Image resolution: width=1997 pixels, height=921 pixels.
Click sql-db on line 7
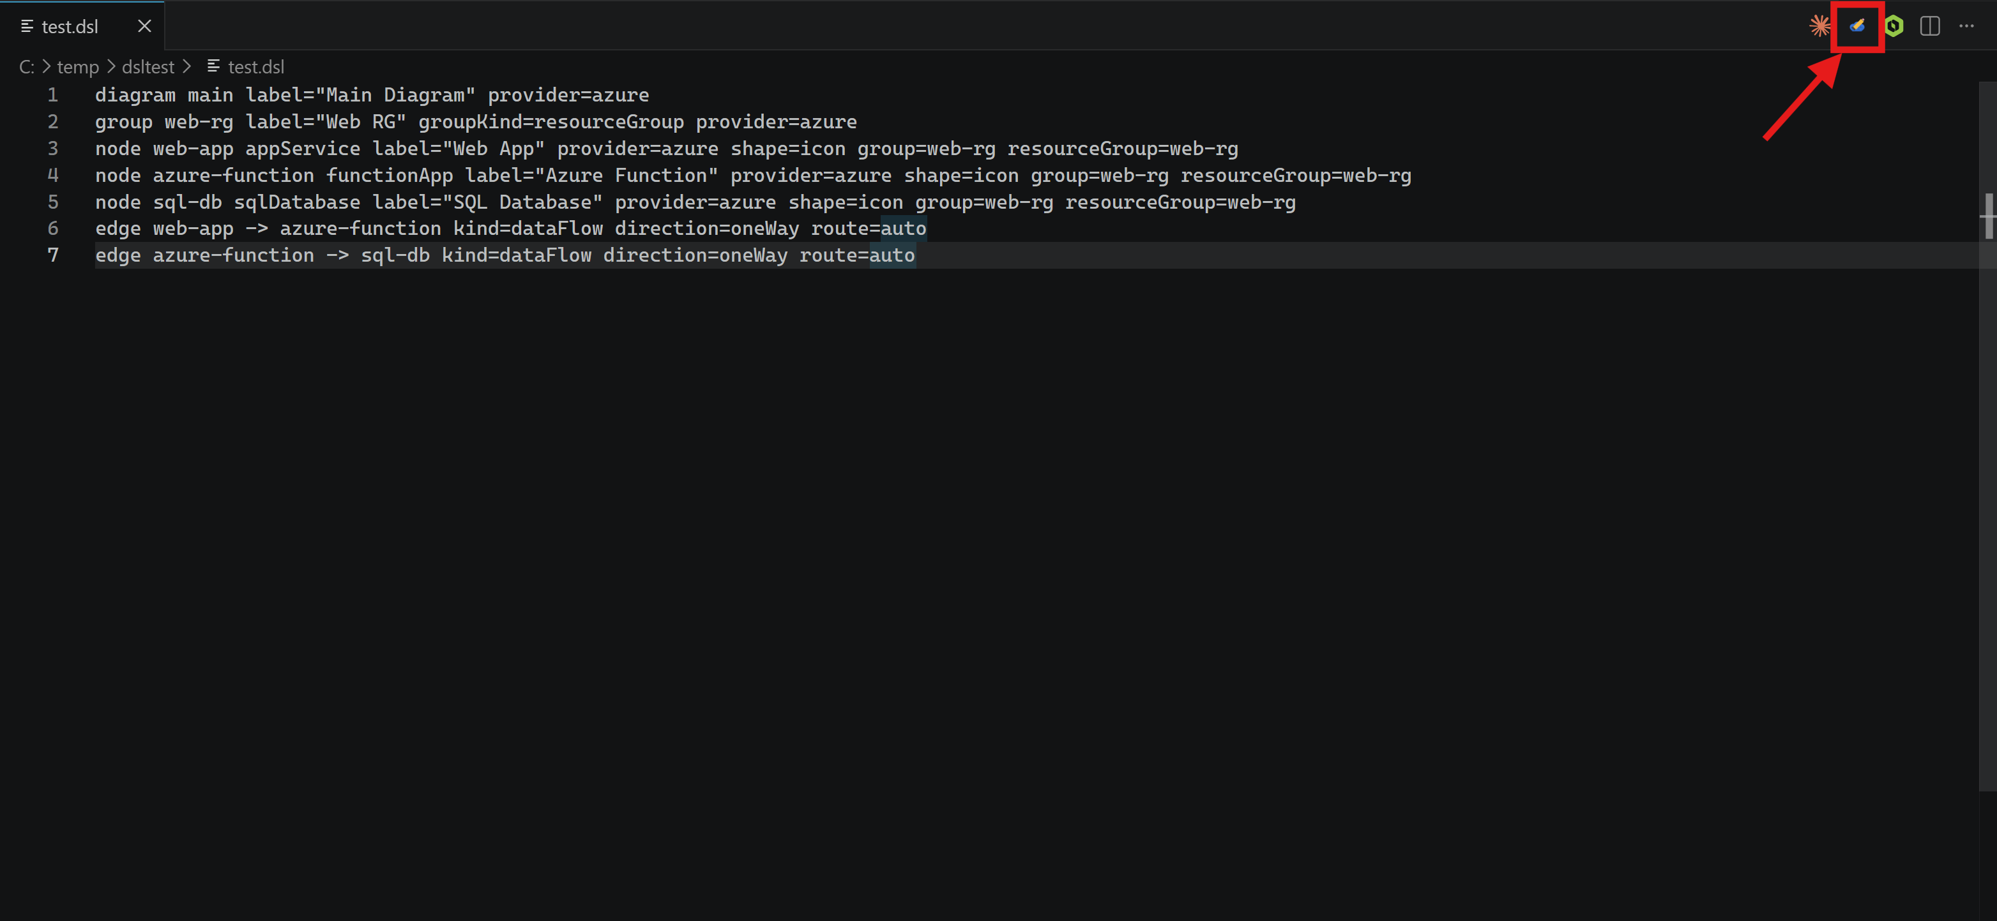click(395, 255)
